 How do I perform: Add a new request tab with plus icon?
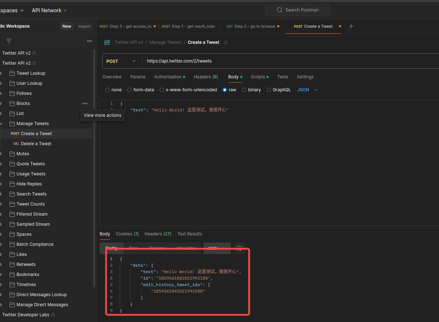point(351,26)
